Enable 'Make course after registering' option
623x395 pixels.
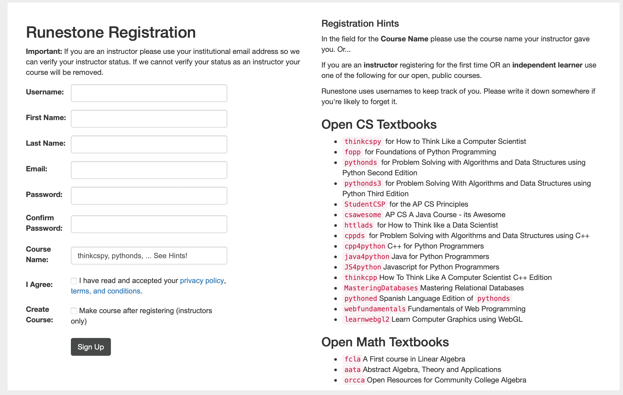tap(73, 311)
